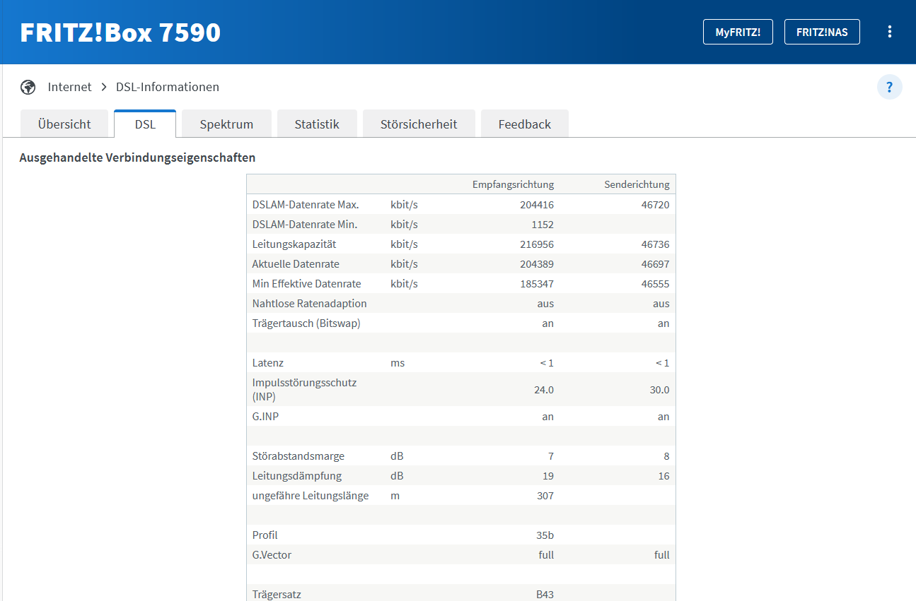Screen dimensions: 916x601
Task: Select Min Effektive Datenrate label
Action: [306, 284]
